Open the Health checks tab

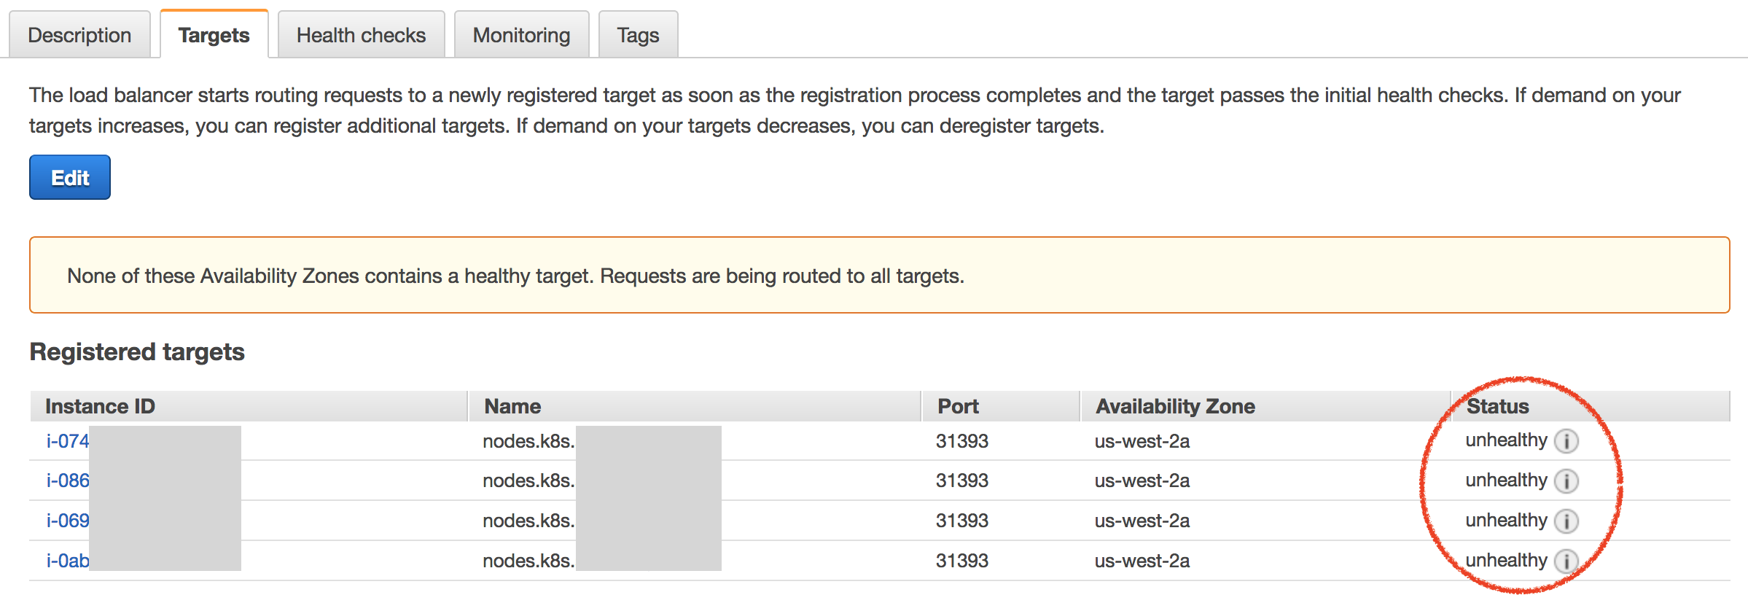361,35
